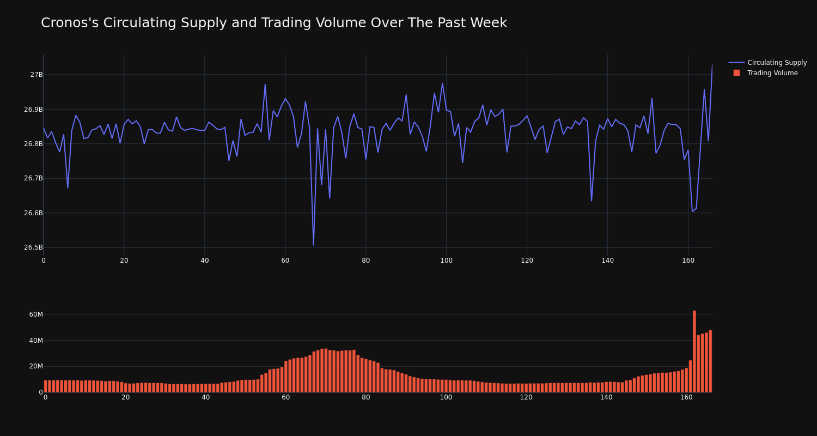Click x-axis label 100 on supply chart

coord(446,261)
